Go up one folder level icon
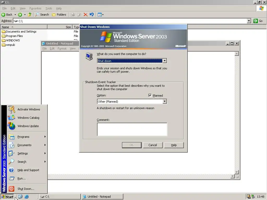 pyautogui.click(x=30, y=15)
